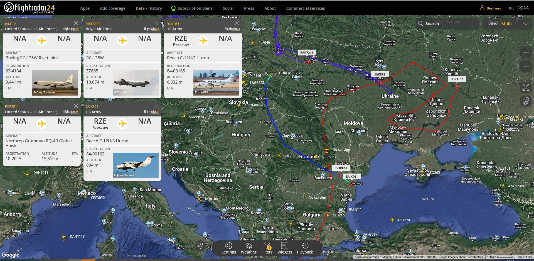Screen dimensions: 534x261
Task: Open the C-12U-3 Huron photo in DUKE63 card
Action: pos(216,82)
